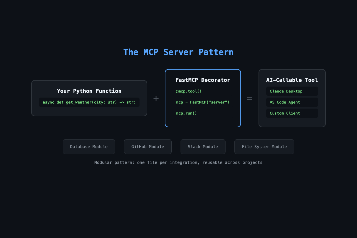This screenshot has height=238, width=357.
Task: Open the Database Module box
Action: (x=89, y=147)
